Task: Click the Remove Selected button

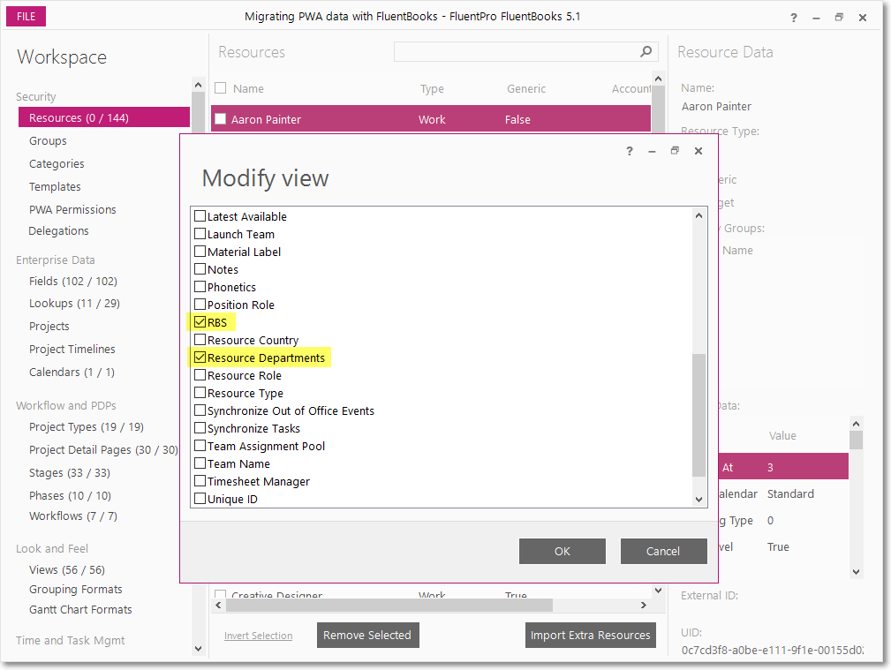Action: (367, 635)
